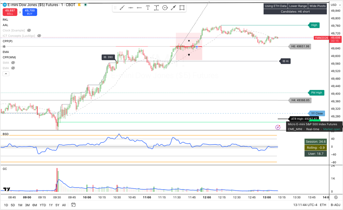The width and height of the screenshot is (343, 210).
Task: Select the price range measure tool
Action: tap(156, 8)
